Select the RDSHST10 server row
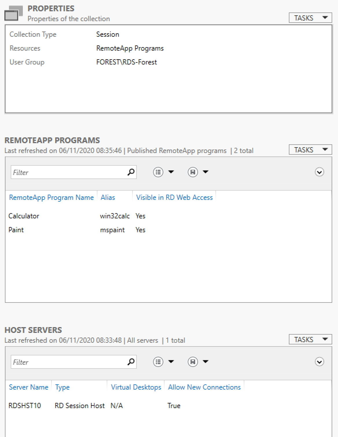This screenshot has width=338, height=437. [168, 406]
